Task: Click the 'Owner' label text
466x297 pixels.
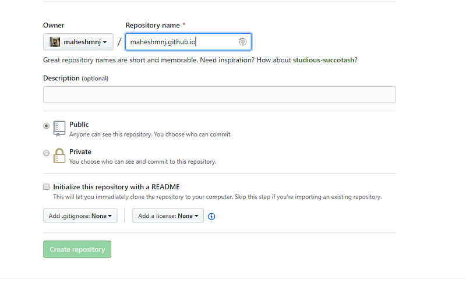Action: pos(54,25)
